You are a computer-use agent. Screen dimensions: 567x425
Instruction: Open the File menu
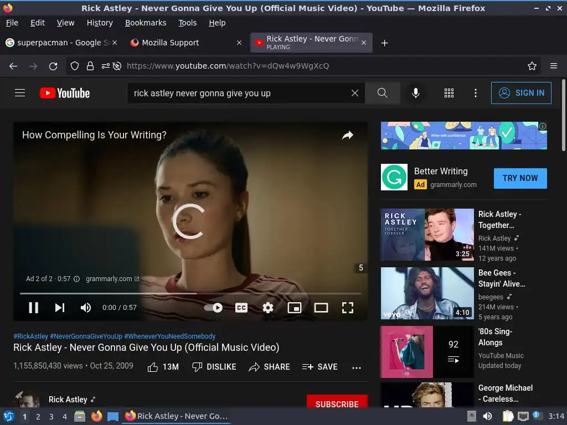(x=12, y=23)
